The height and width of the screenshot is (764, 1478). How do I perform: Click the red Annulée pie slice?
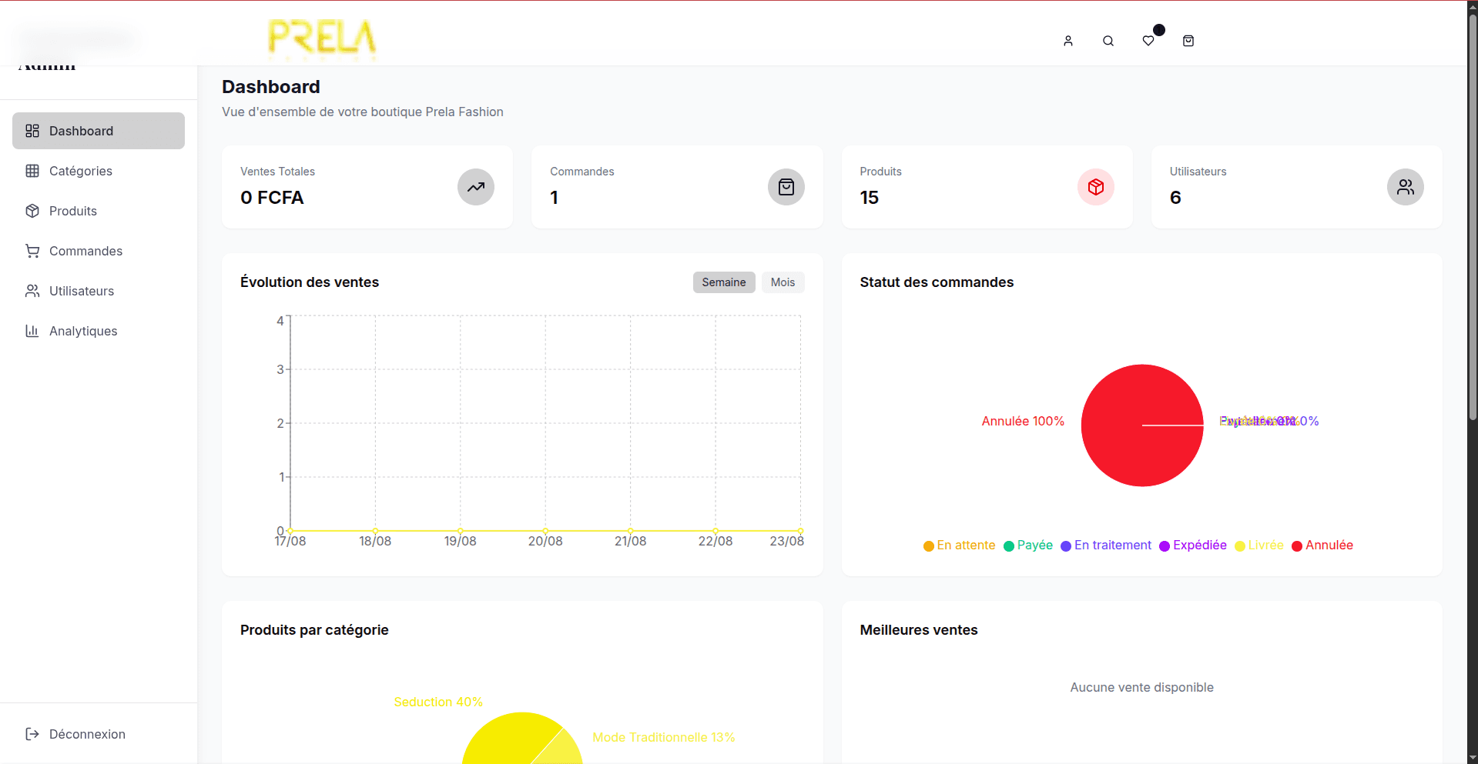[1141, 425]
